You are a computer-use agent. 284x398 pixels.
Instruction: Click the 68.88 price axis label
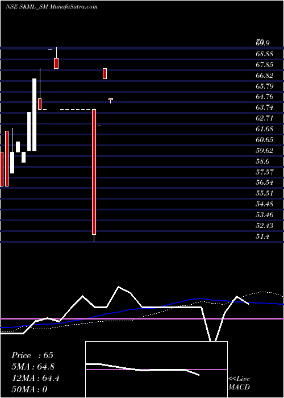[265, 54]
